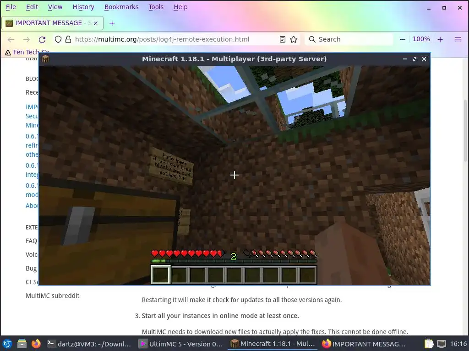Viewport: 469px width, 351px height.
Task: Open the History menu
Action: [83, 7]
